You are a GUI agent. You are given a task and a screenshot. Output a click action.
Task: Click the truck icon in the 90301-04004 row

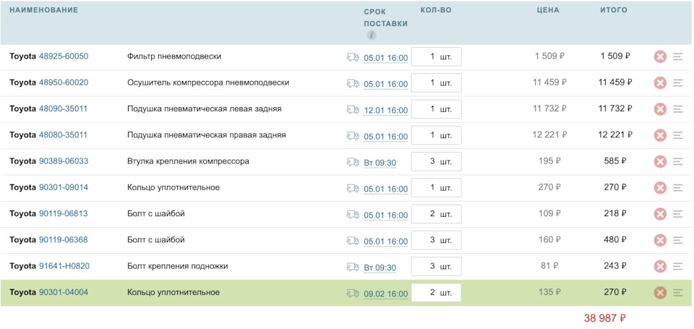tap(353, 293)
